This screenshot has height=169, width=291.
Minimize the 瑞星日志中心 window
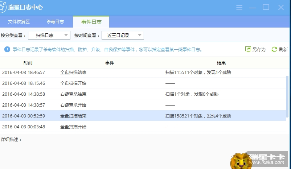[253, 8]
